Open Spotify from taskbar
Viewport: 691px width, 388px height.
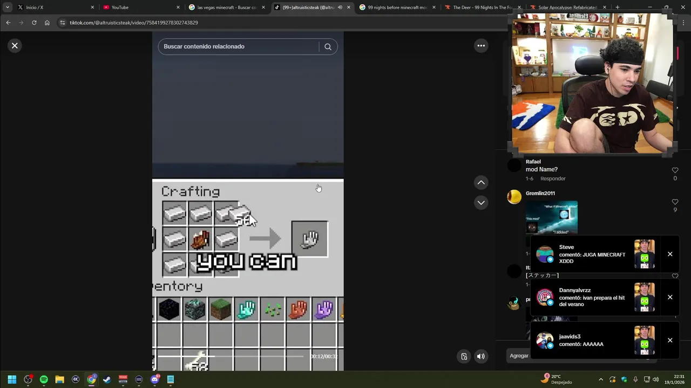[44, 379]
